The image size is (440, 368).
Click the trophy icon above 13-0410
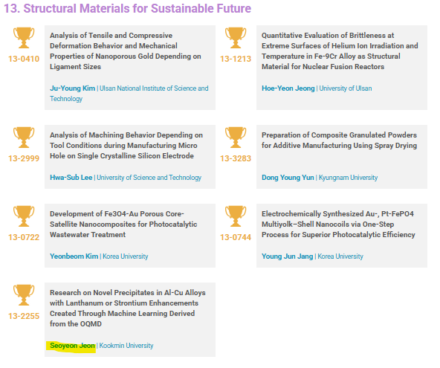24,38
